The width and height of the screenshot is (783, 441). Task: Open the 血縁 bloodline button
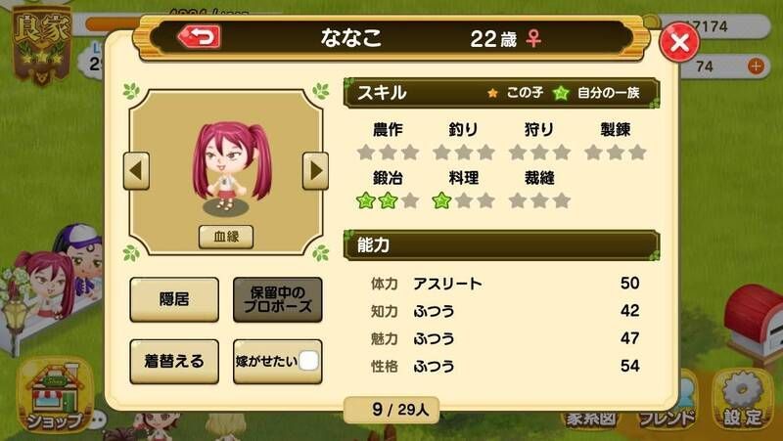pyautogui.click(x=226, y=237)
